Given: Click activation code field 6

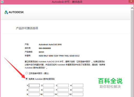Looking at the screenshot, I should (x=49, y=90).
